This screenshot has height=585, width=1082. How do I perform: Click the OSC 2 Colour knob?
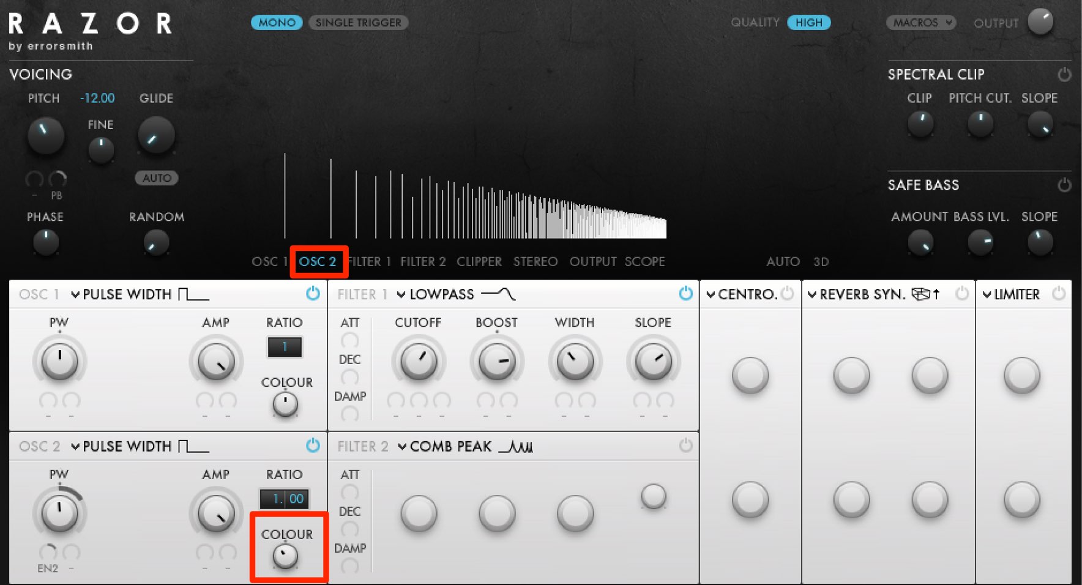(x=285, y=556)
